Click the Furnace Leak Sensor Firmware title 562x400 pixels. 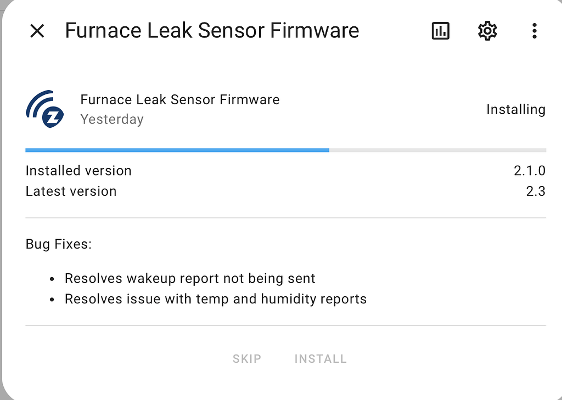pos(212,31)
